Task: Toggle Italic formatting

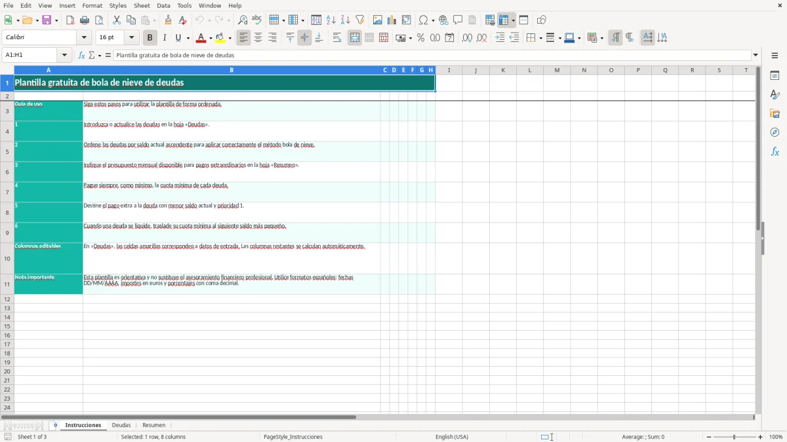Action: 165,38
